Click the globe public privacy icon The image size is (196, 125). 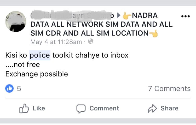click(91, 41)
